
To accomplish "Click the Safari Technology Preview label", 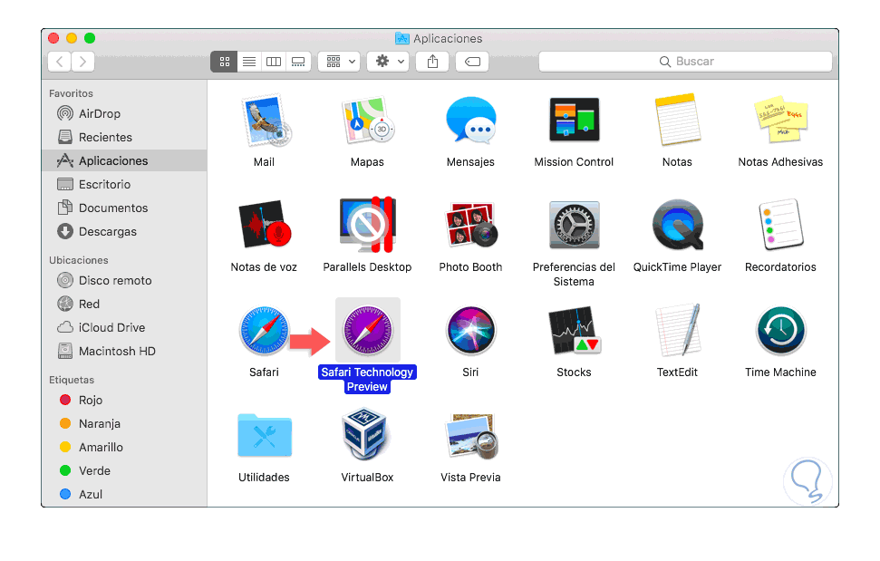I will 367,379.
